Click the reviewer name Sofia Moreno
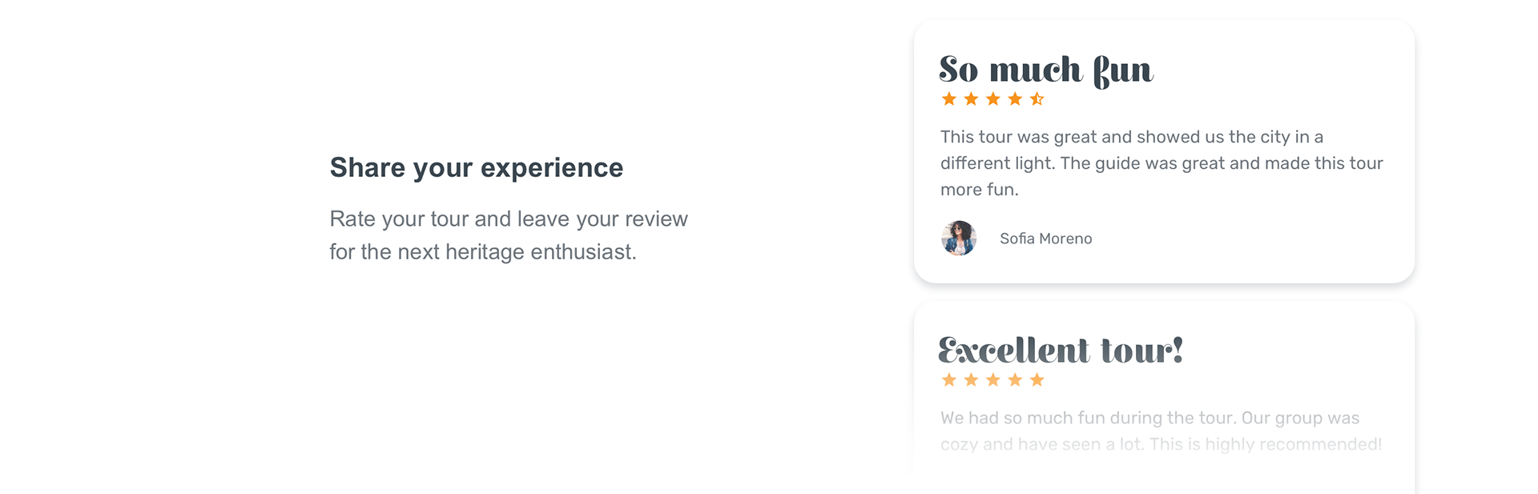1538x494 pixels. point(1045,239)
